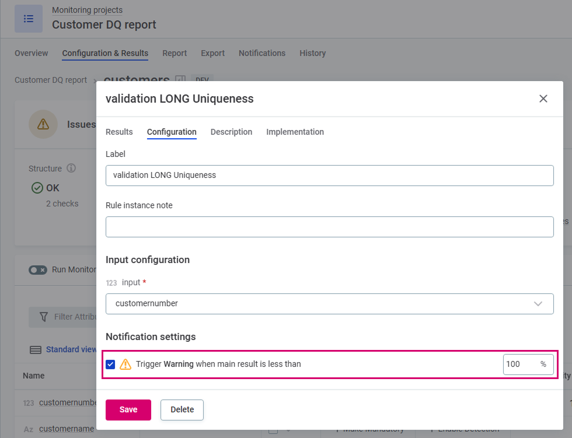Switch to the Results tab in the dialog
The height and width of the screenshot is (438, 572).
(x=119, y=132)
